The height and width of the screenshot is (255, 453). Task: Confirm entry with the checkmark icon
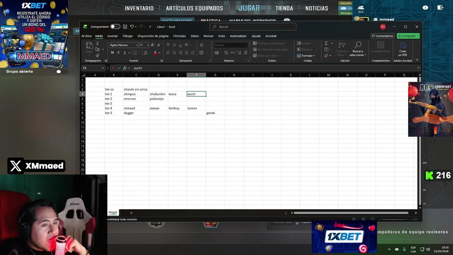[119, 68]
